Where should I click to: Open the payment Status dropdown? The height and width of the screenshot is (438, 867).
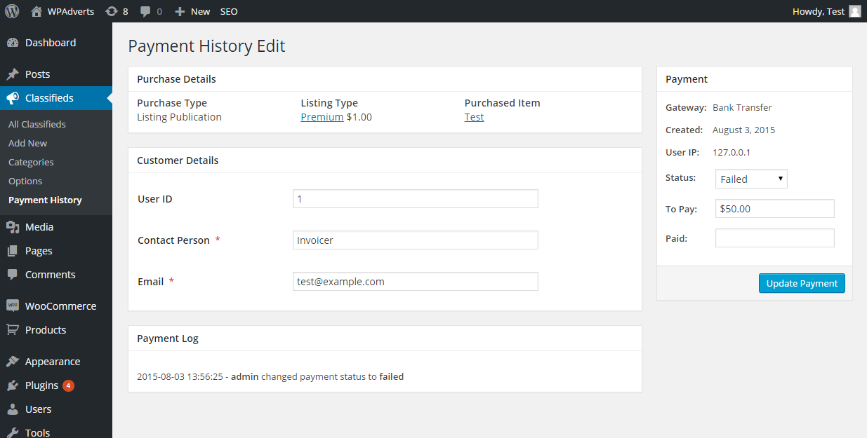click(751, 179)
